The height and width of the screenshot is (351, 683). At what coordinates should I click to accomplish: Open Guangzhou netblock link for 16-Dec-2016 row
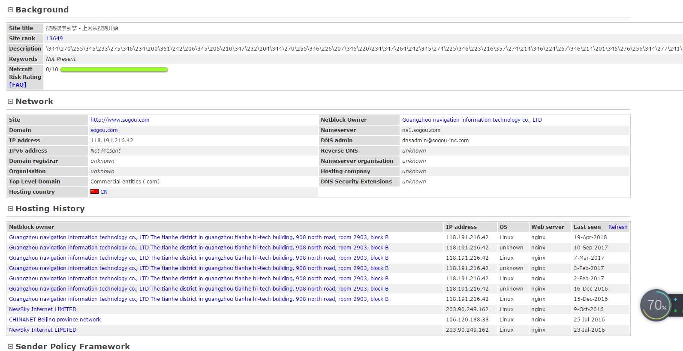(x=199, y=288)
